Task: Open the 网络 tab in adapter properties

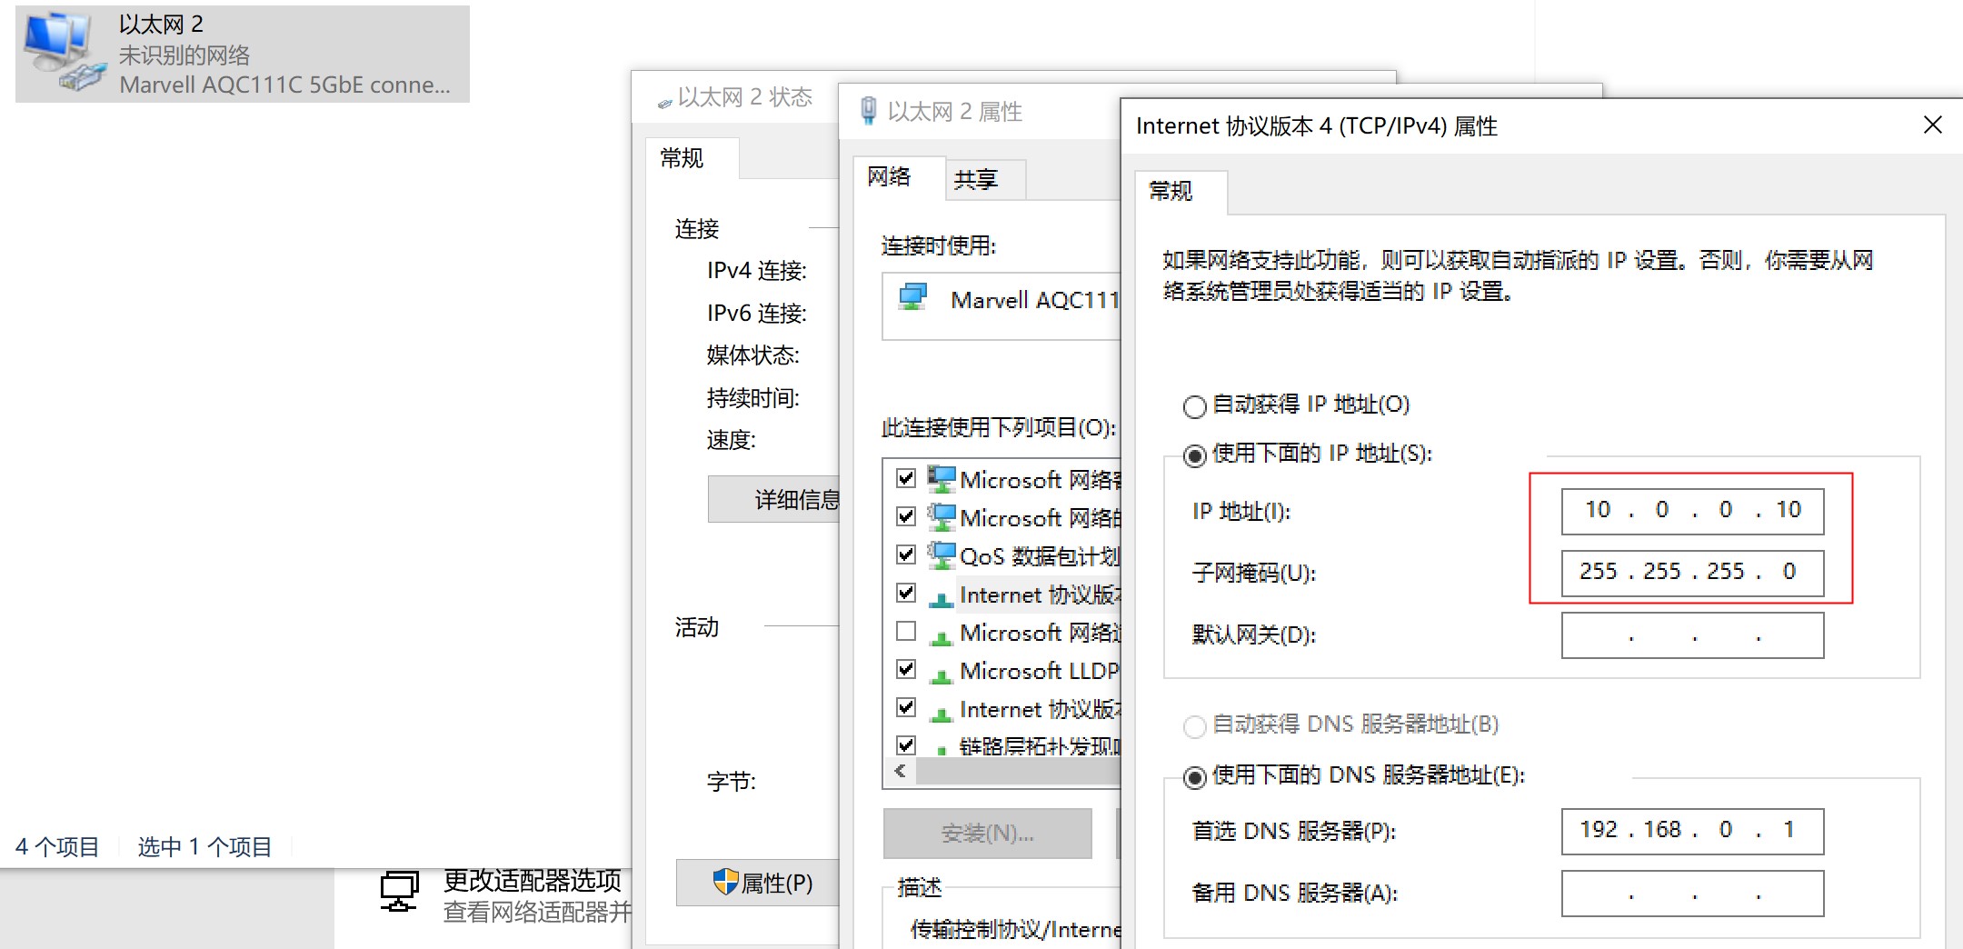Action: pyautogui.click(x=889, y=177)
